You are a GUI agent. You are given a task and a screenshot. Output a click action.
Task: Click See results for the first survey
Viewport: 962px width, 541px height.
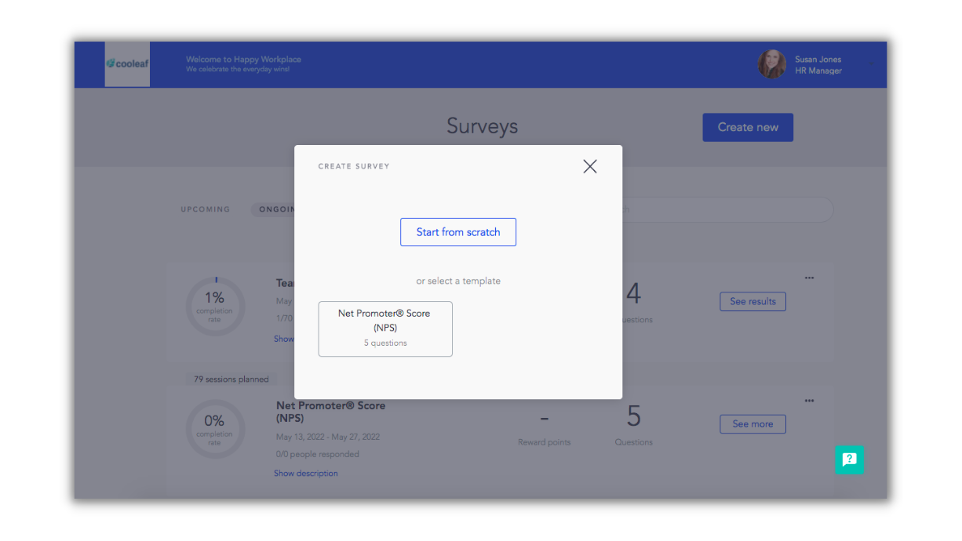[752, 301]
